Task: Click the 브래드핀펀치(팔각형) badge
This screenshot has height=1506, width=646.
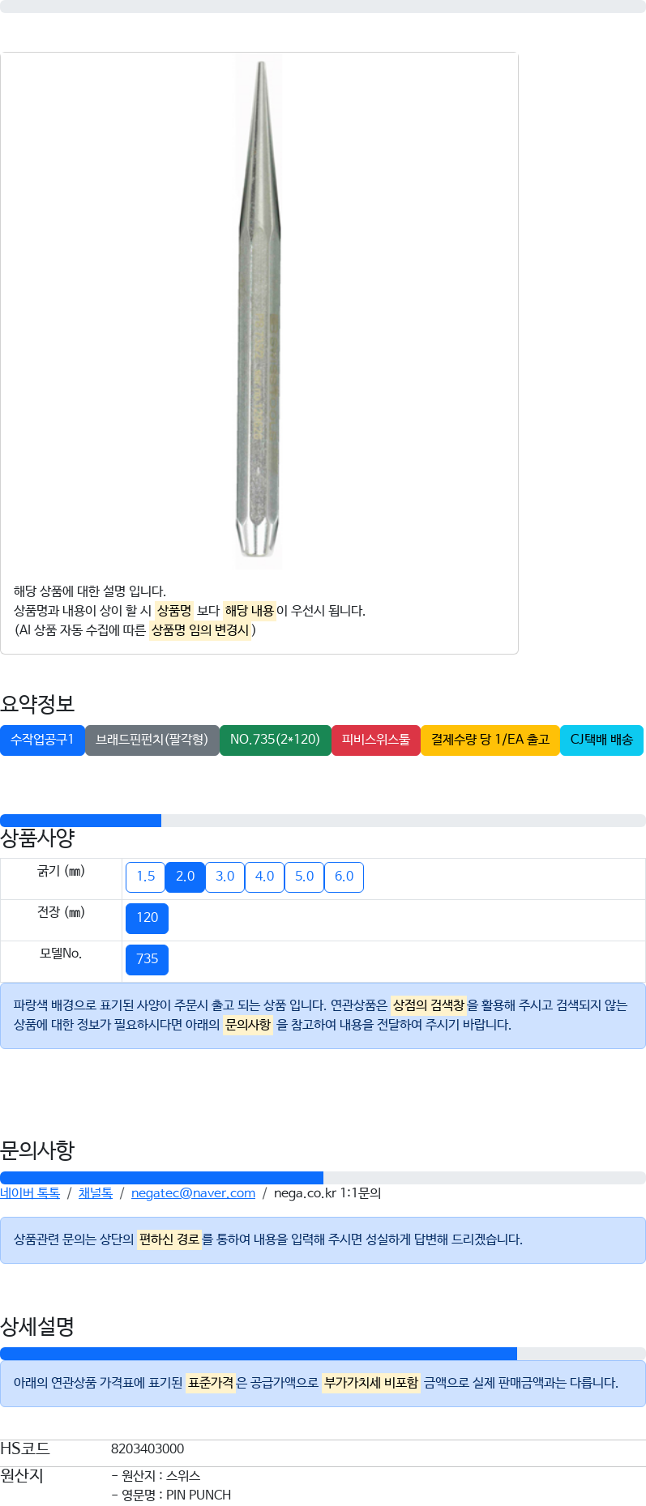Action: [152, 740]
